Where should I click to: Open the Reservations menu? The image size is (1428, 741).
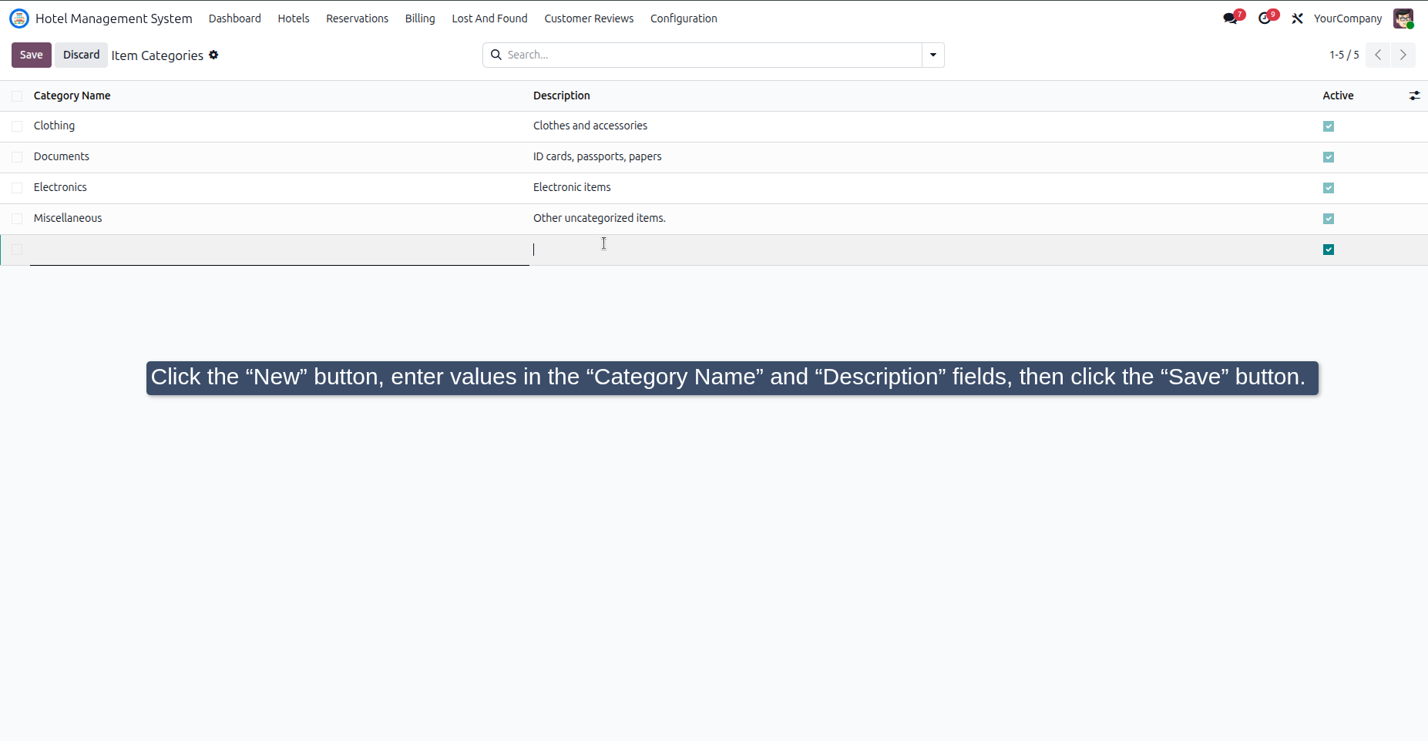coord(357,18)
